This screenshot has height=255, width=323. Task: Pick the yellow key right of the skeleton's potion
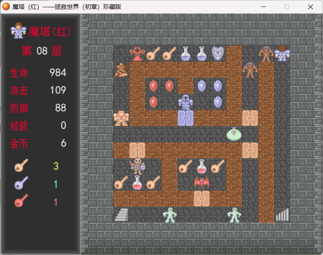tap(153, 182)
